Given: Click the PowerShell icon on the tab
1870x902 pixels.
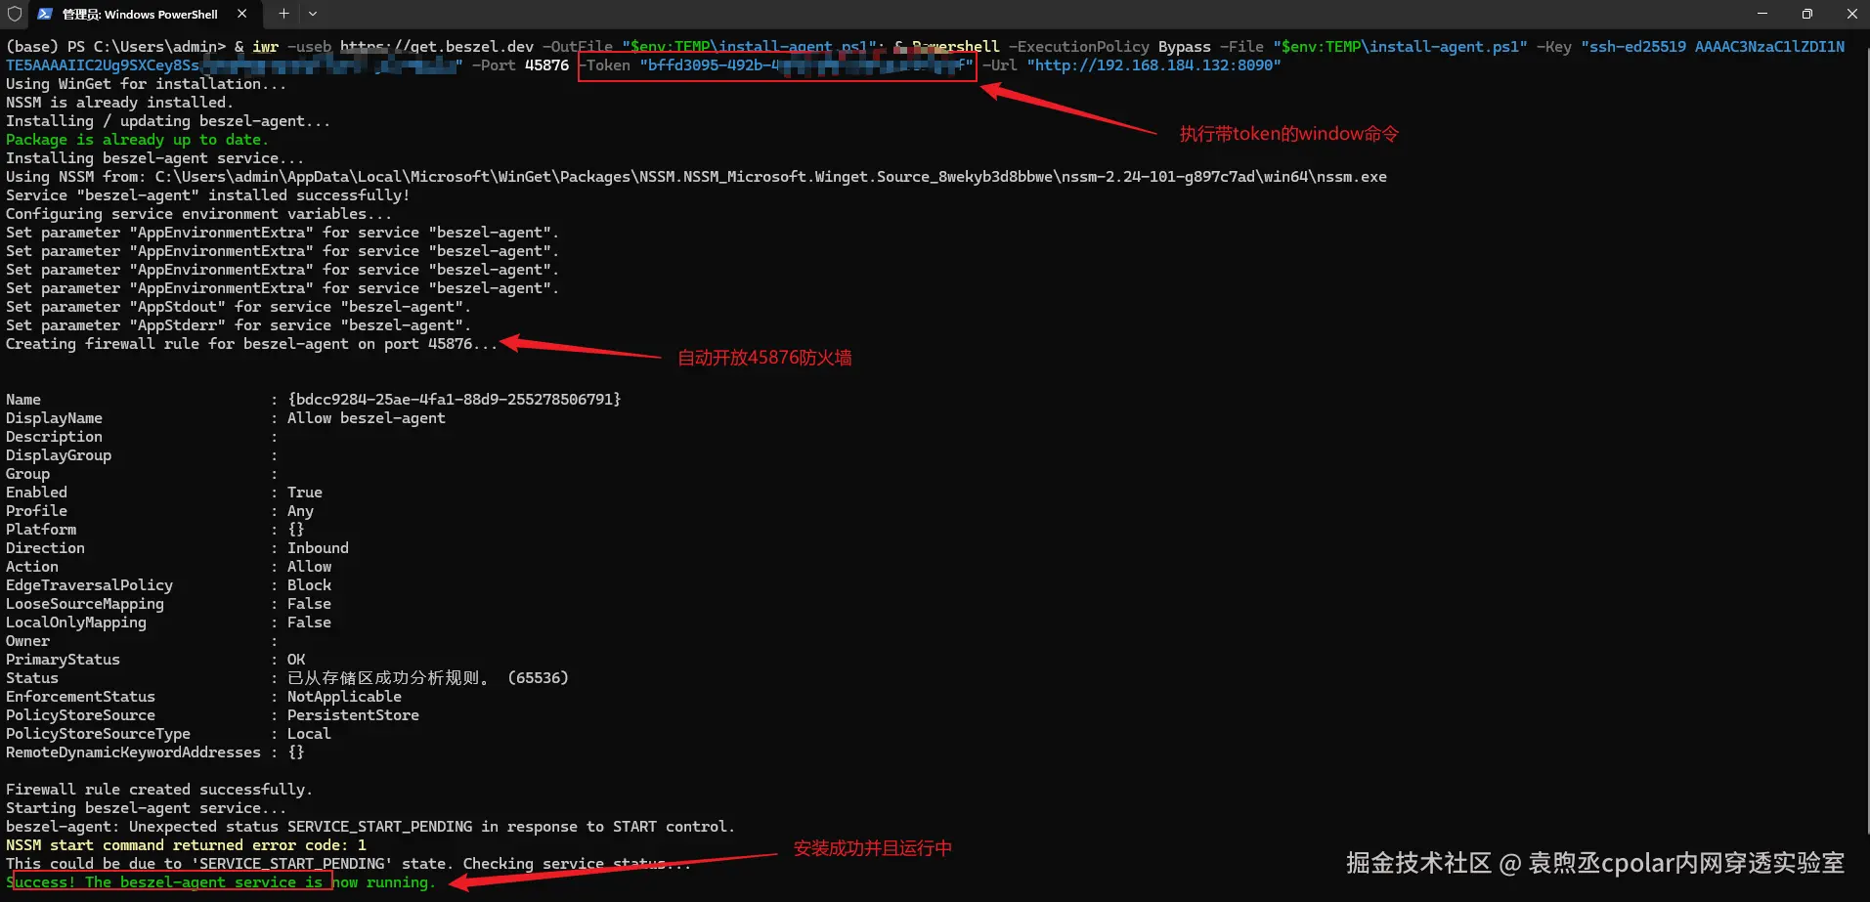Looking at the screenshot, I should click(45, 14).
